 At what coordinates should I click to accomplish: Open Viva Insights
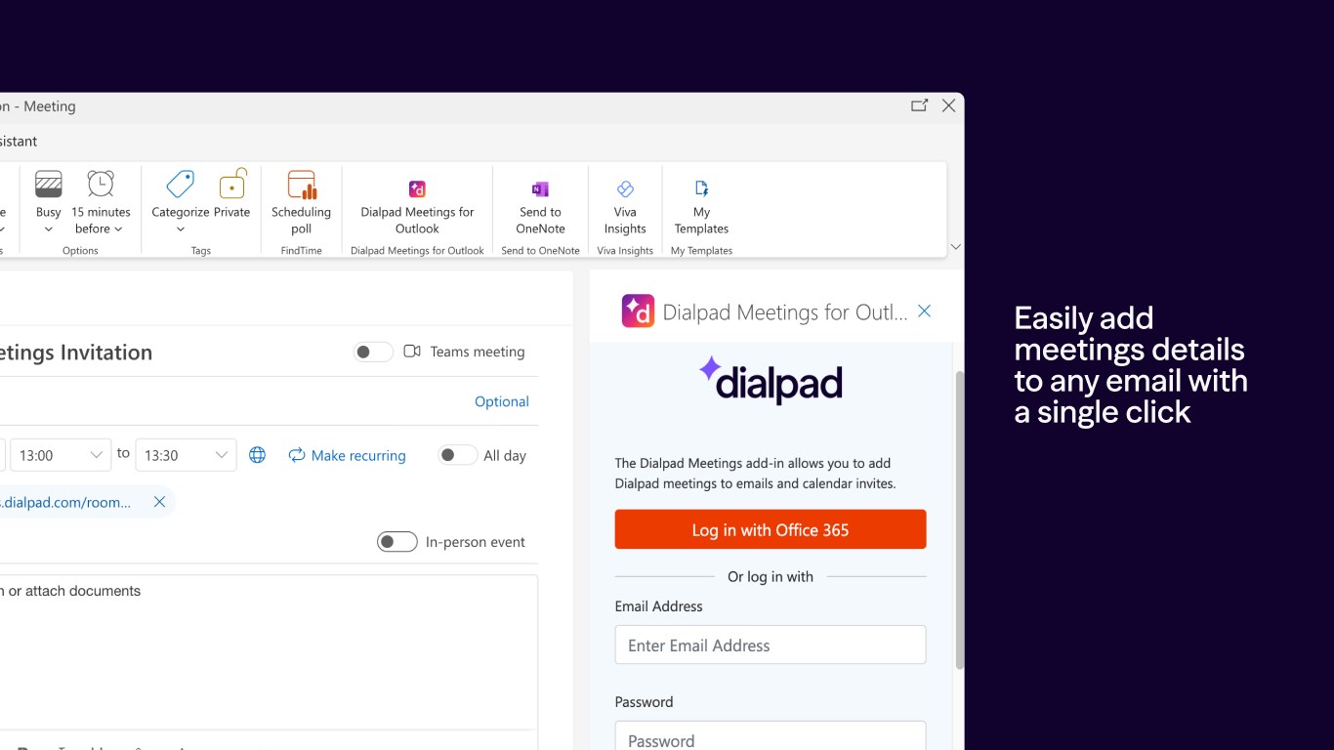[x=625, y=207]
